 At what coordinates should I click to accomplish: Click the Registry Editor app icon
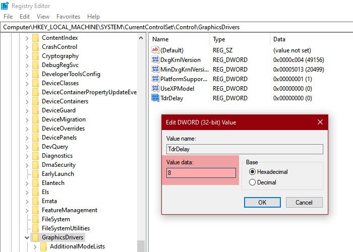click(x=5, y=6)
